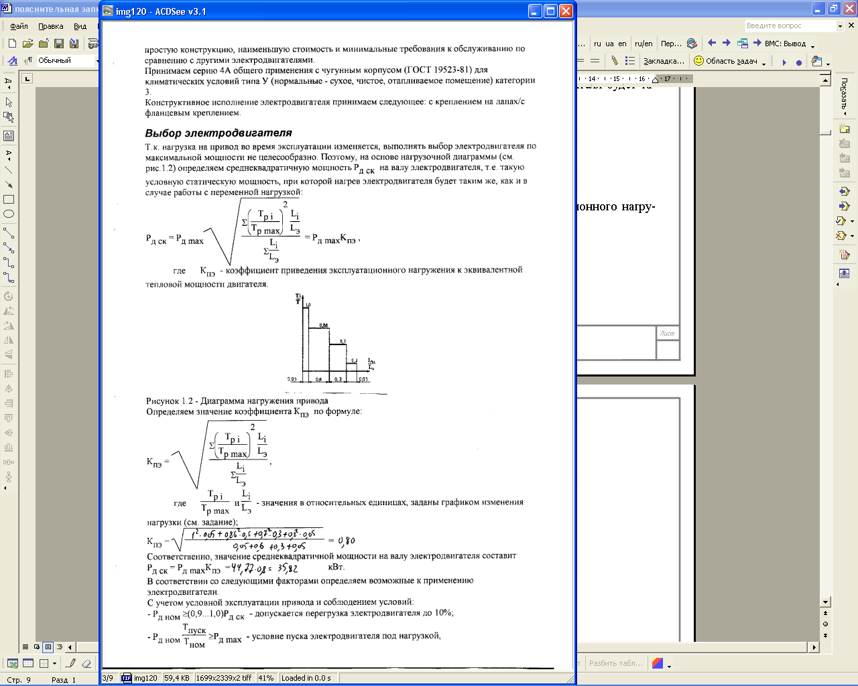Screen dimensions: 858x686
Task: Click the img120 filename in ACDSee status bar
Action: pyautogui.click(x=145, y=678)
